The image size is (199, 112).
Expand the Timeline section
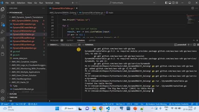(x=13, y=97)
